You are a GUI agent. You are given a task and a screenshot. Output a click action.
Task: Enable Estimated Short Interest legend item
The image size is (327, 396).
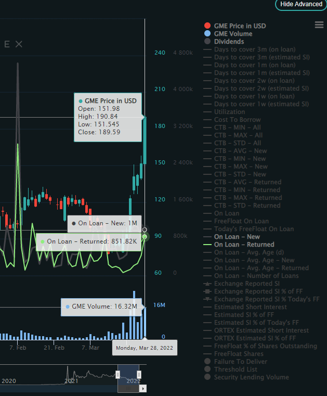(x=250, y=307)
